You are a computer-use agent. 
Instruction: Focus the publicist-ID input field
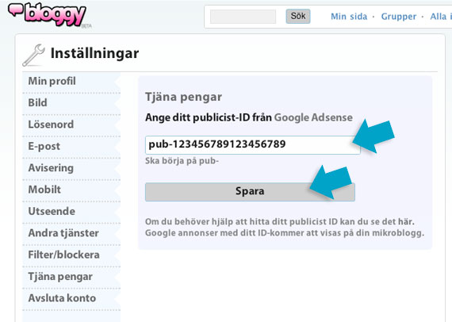(x=253, y=144)
